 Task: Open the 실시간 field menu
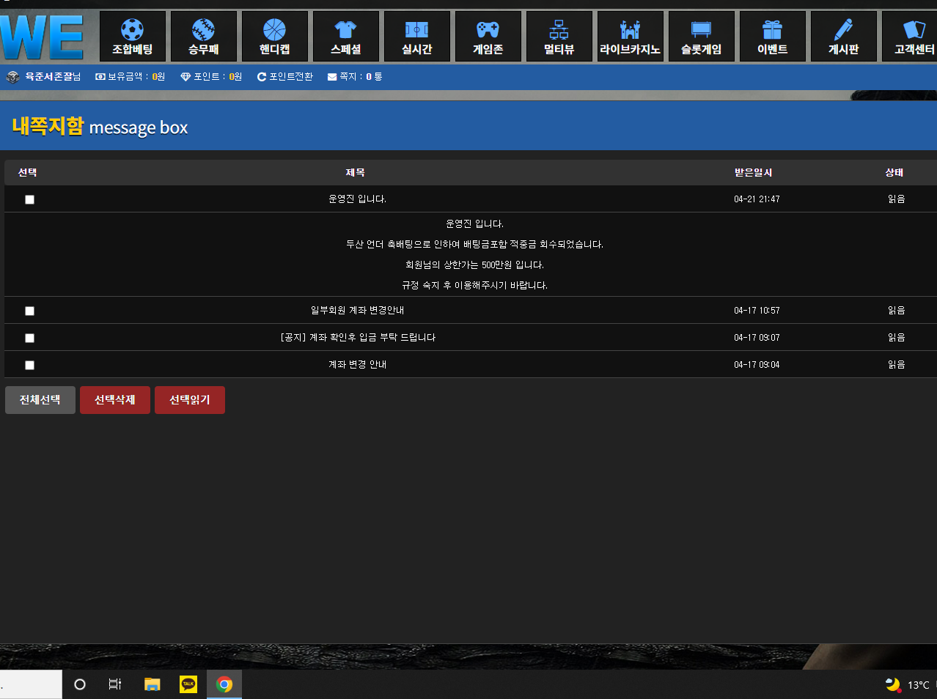coord(417,37)
